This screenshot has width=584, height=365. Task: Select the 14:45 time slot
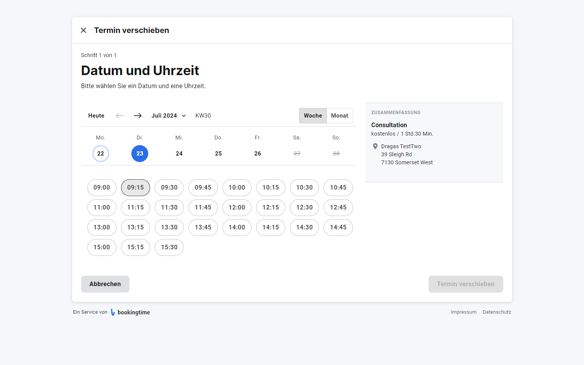[338, 228]
